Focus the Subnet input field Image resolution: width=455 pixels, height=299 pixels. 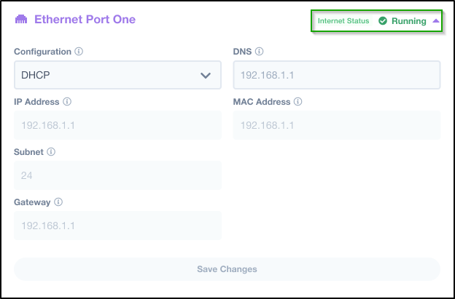pos(117,175)
